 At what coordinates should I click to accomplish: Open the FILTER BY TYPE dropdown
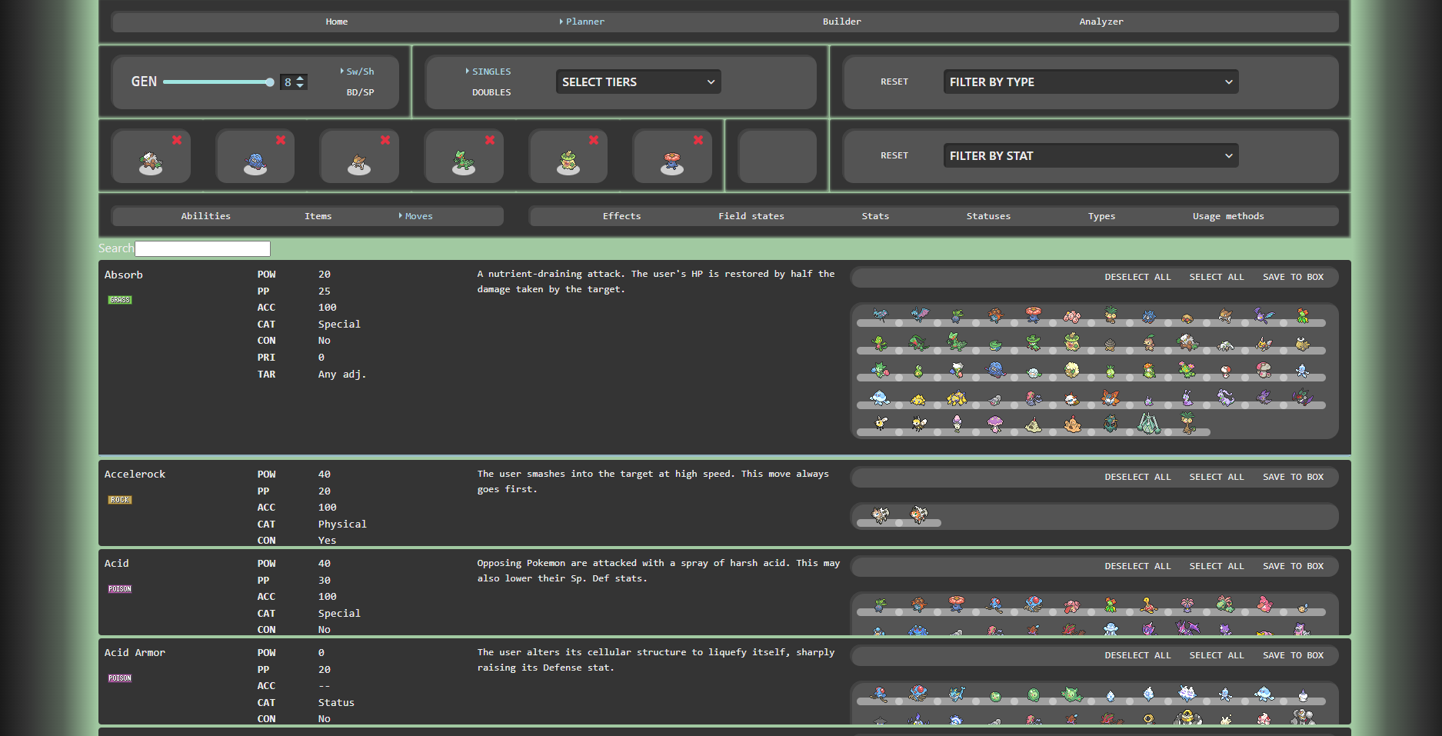point(1091,82)
